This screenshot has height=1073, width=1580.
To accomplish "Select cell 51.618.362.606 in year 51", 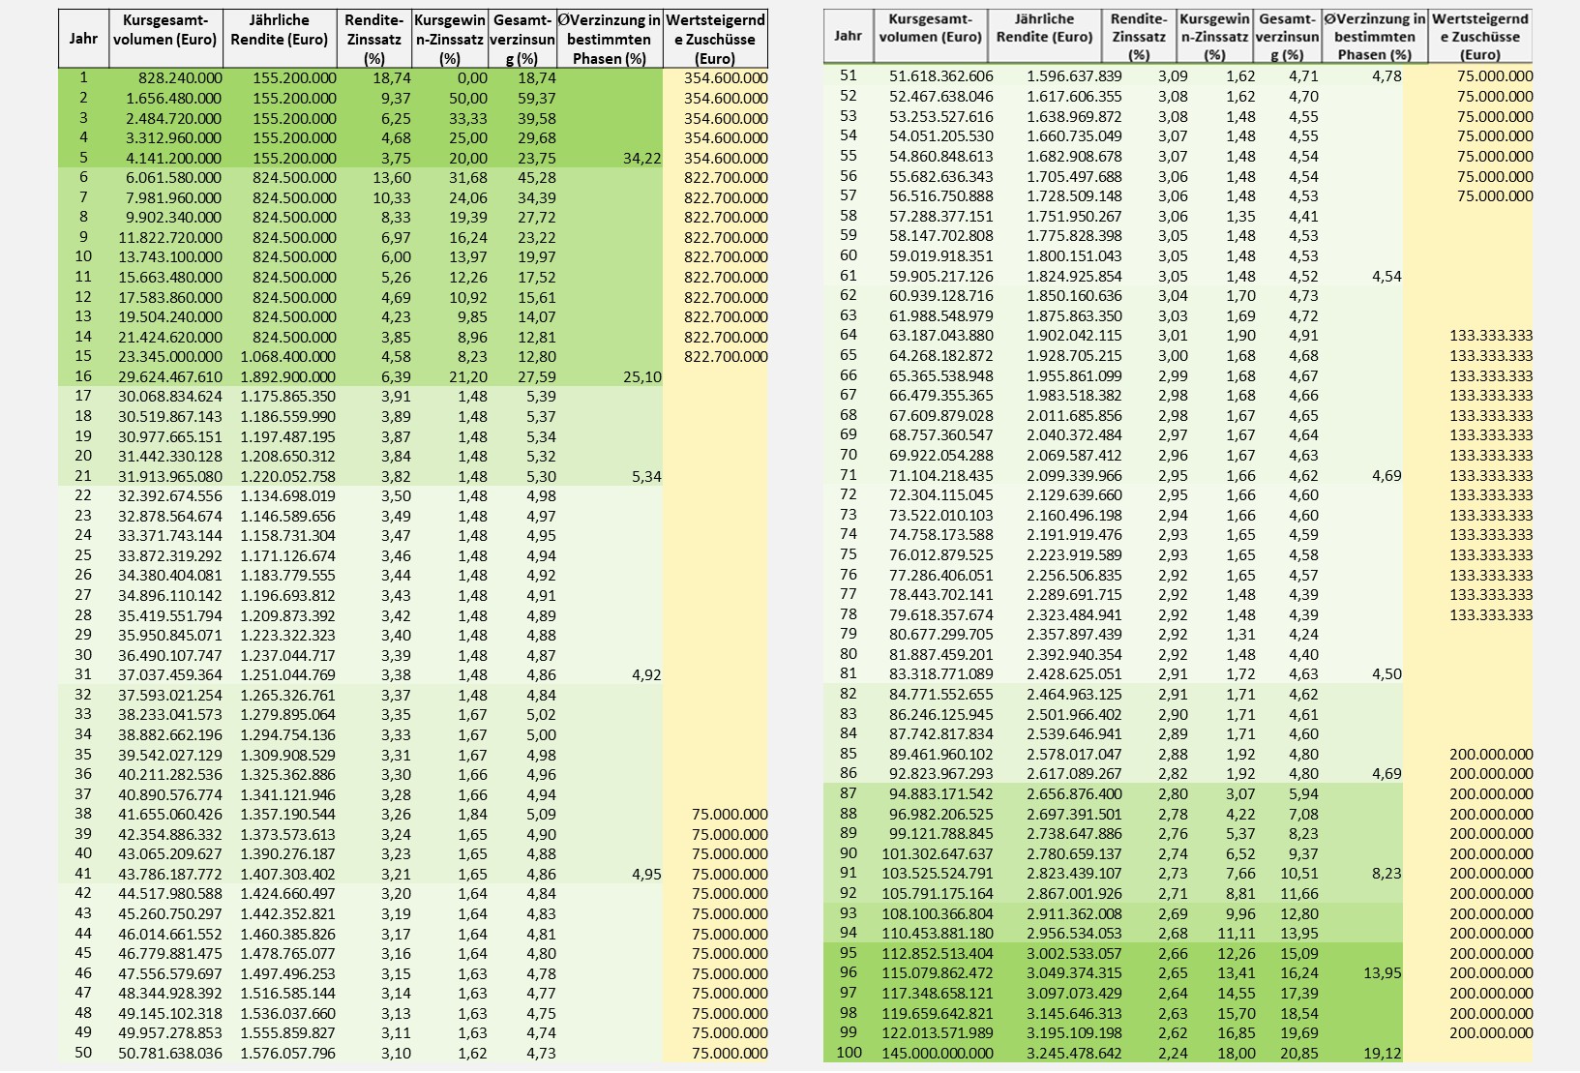I will pos(941,76).
